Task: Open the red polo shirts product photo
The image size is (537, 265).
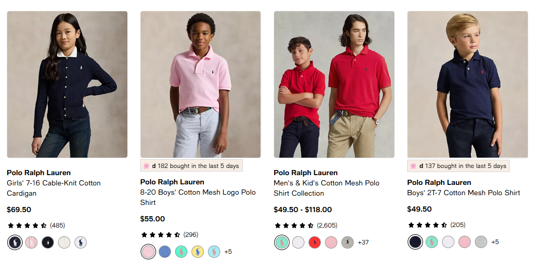Action: click(334, 84)
